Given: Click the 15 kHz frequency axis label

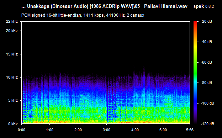Looking at the screenshot, I should tap(12, 54).
